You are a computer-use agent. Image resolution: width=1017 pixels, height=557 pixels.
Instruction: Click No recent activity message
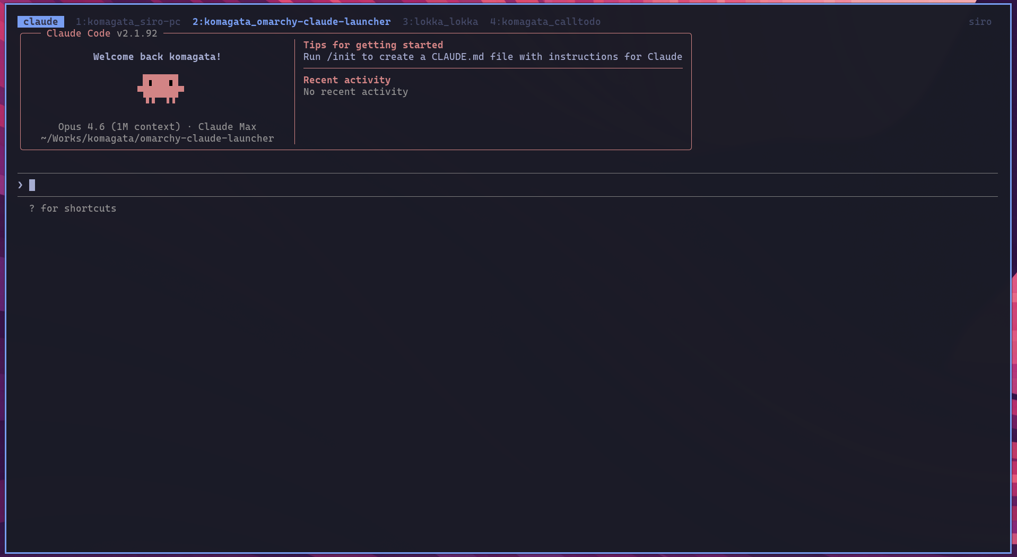tap(355, 91)
